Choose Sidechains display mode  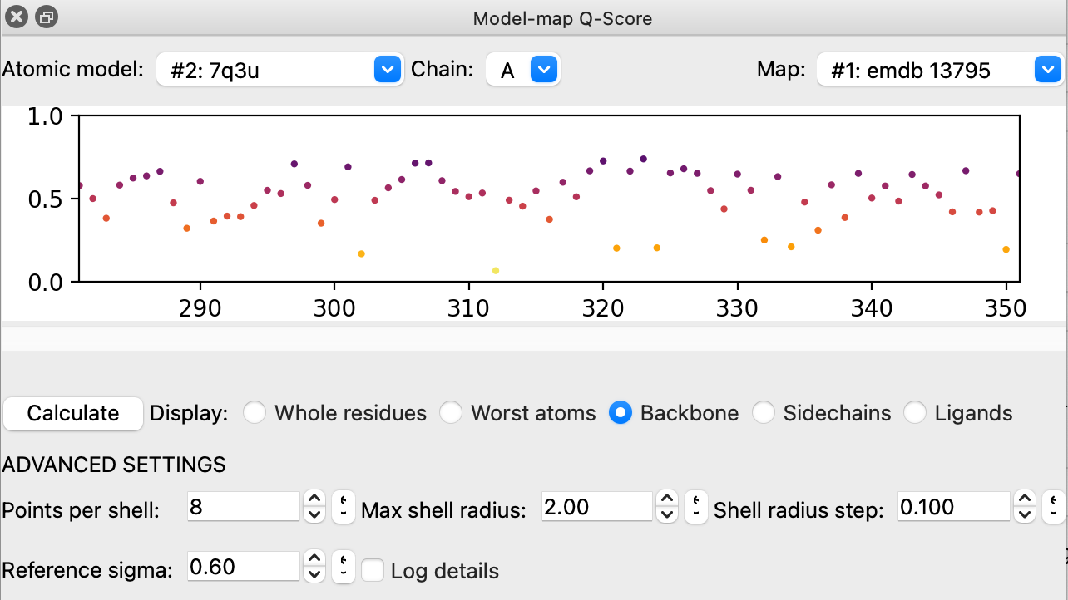tap(764, 413)
